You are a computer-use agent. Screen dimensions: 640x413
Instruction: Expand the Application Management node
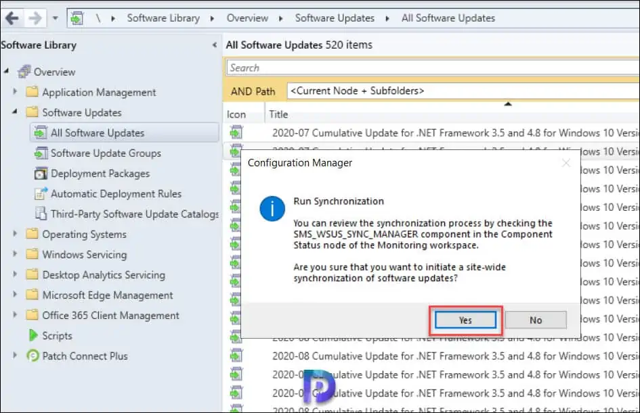click(x=15, y=91)
